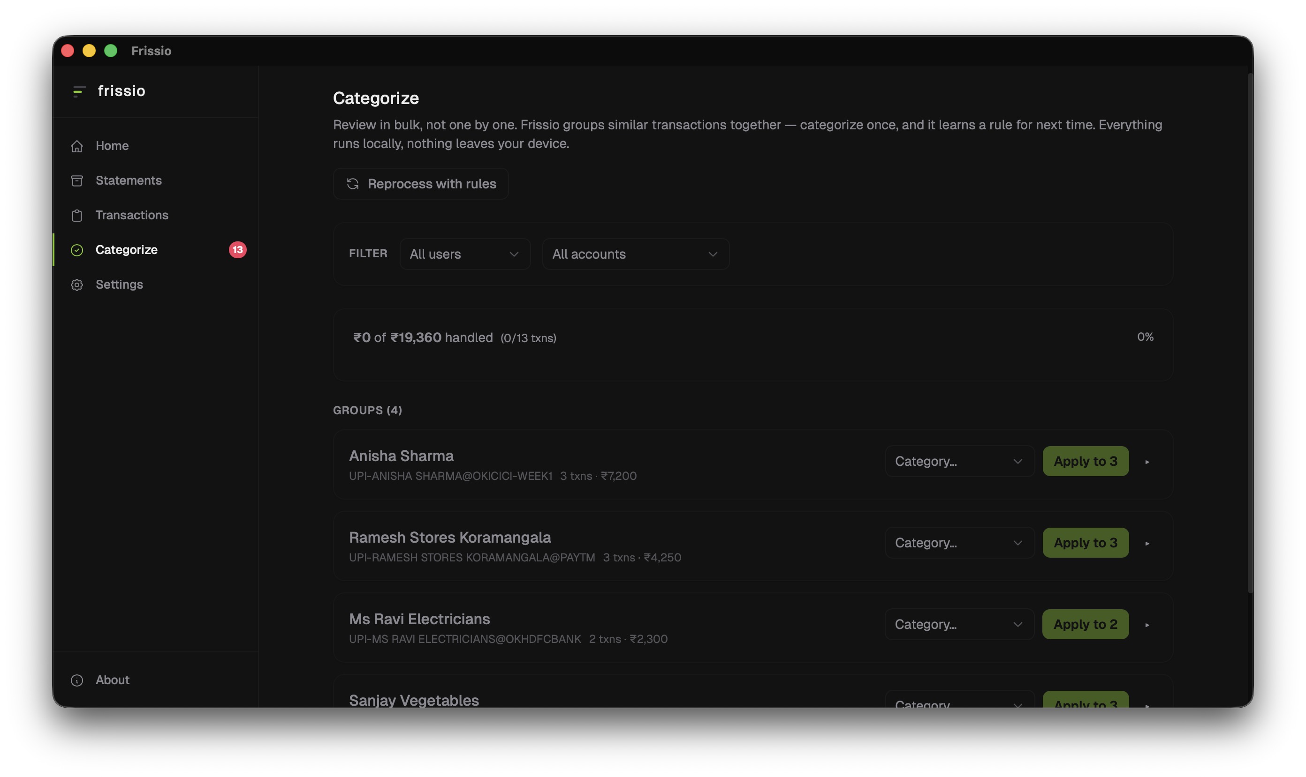Screen dimensions: 1306x777
Task: Click the Settings gear icon
Action: click(x=77, y=285)
